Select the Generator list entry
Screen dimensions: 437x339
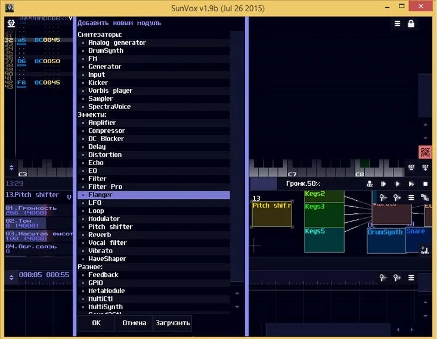tap(154, 67)
